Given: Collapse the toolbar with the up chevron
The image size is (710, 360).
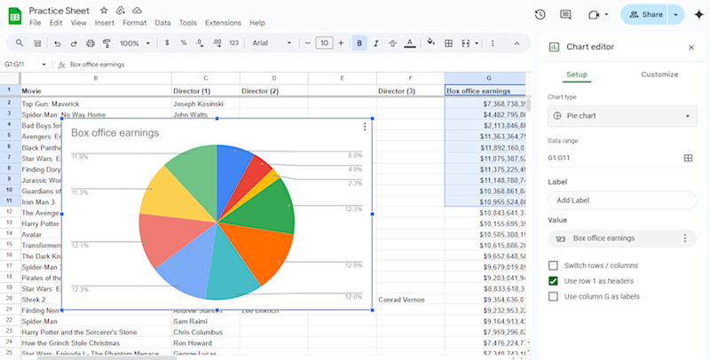Looking at the screenshot, I should click(517, 43).
